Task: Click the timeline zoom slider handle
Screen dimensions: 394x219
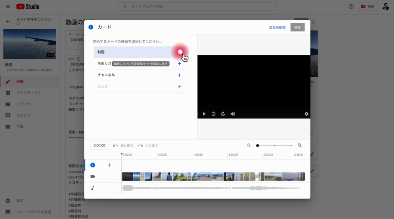Action: [257, 146]
